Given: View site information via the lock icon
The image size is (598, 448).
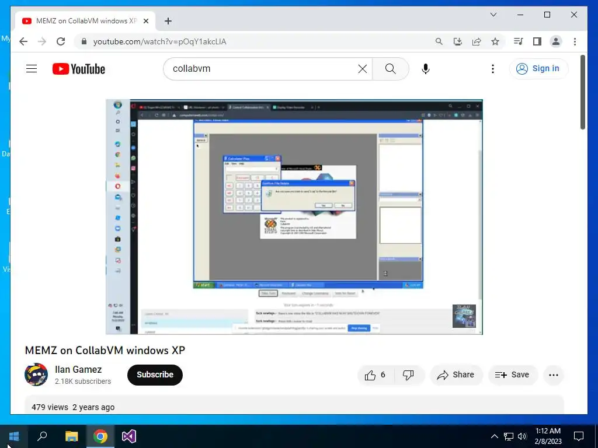Looking at the screenshot, I should [x=84, y=41].
